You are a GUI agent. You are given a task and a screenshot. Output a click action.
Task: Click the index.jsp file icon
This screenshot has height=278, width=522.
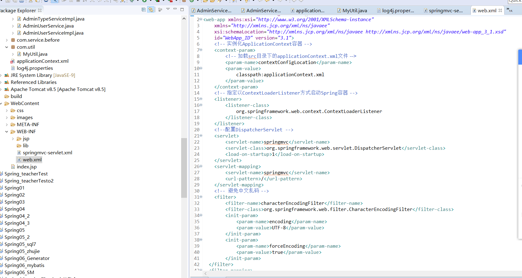point(13,167)
